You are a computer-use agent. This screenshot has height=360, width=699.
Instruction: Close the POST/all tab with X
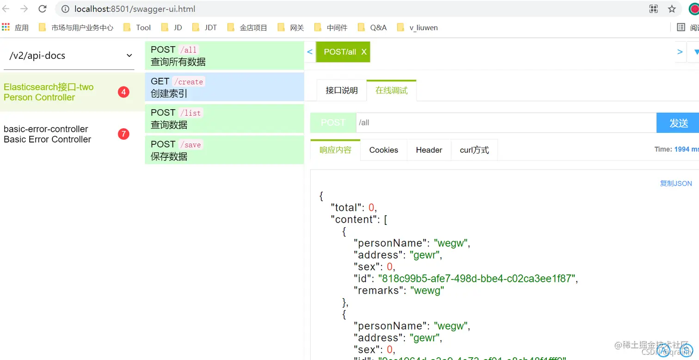[364, 52]
